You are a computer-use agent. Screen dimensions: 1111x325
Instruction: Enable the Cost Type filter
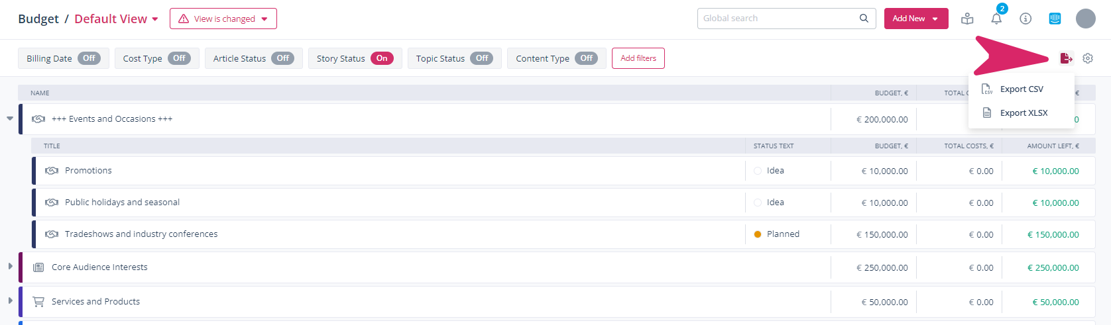point(179,58)
